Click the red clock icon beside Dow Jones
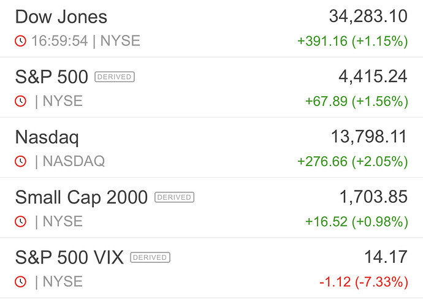Image resolution: width=423 pixels, height=299 pixels. tap(21, 41)
